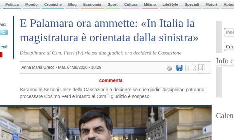This screenshot has width=234, height=140.
Task: Share the article on Twitter
Action: click(4, 32)
